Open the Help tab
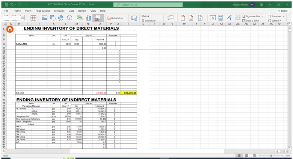Viewport: 293px width, 159px height. pyautogui.click(x=103, y=11)
